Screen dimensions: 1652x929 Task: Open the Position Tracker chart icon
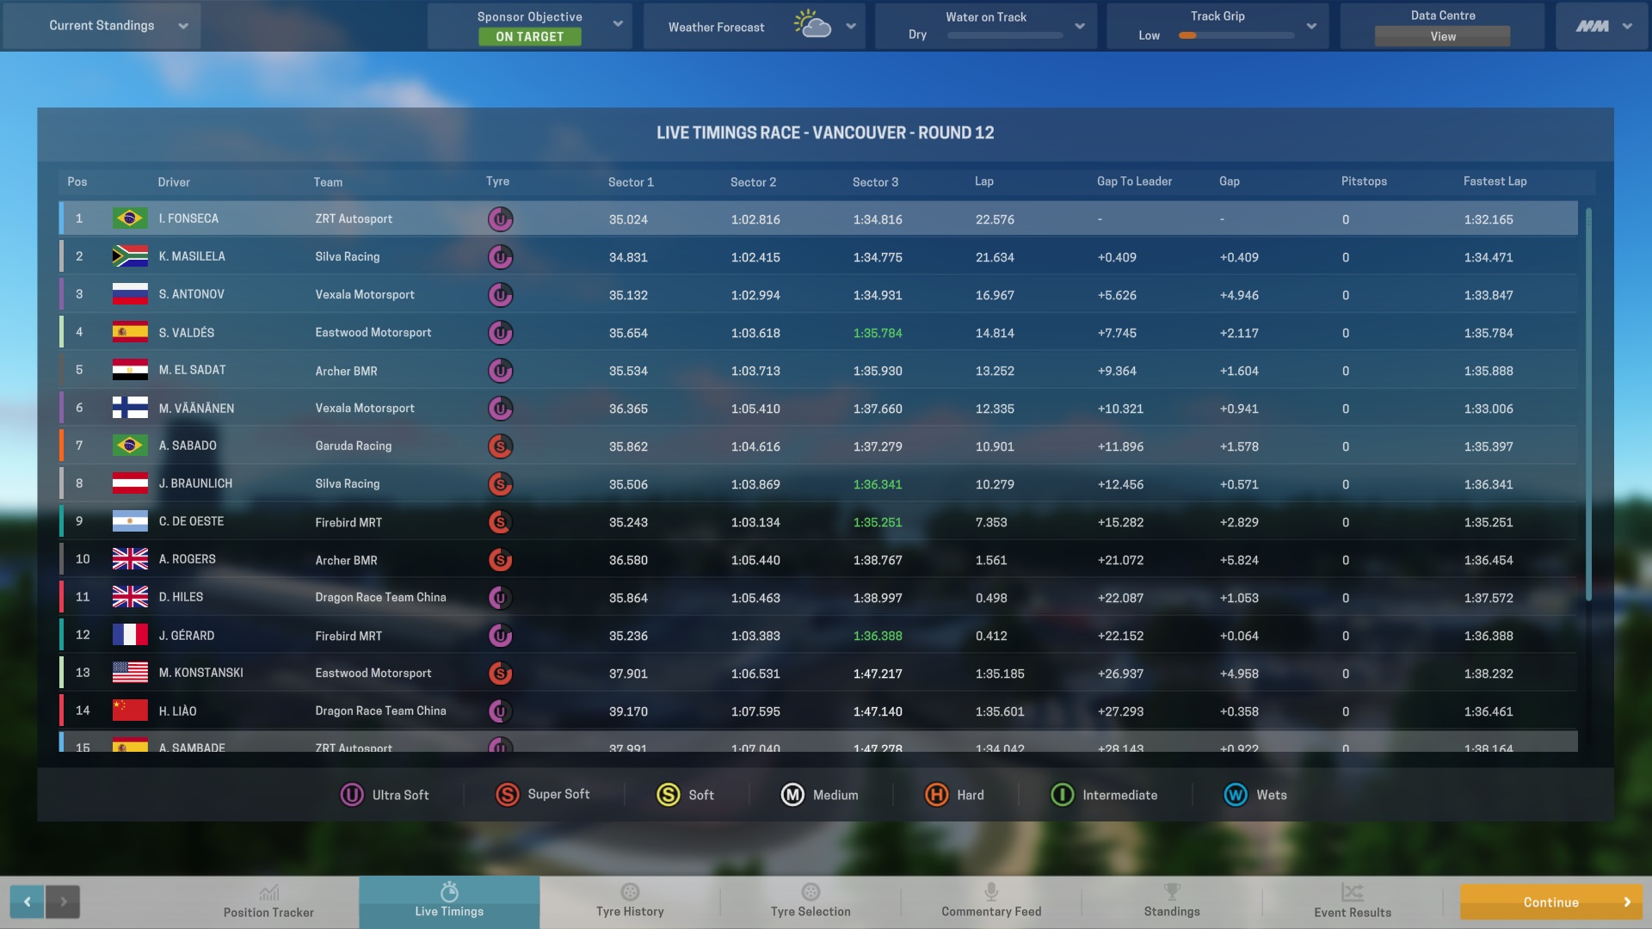(268, 892)
